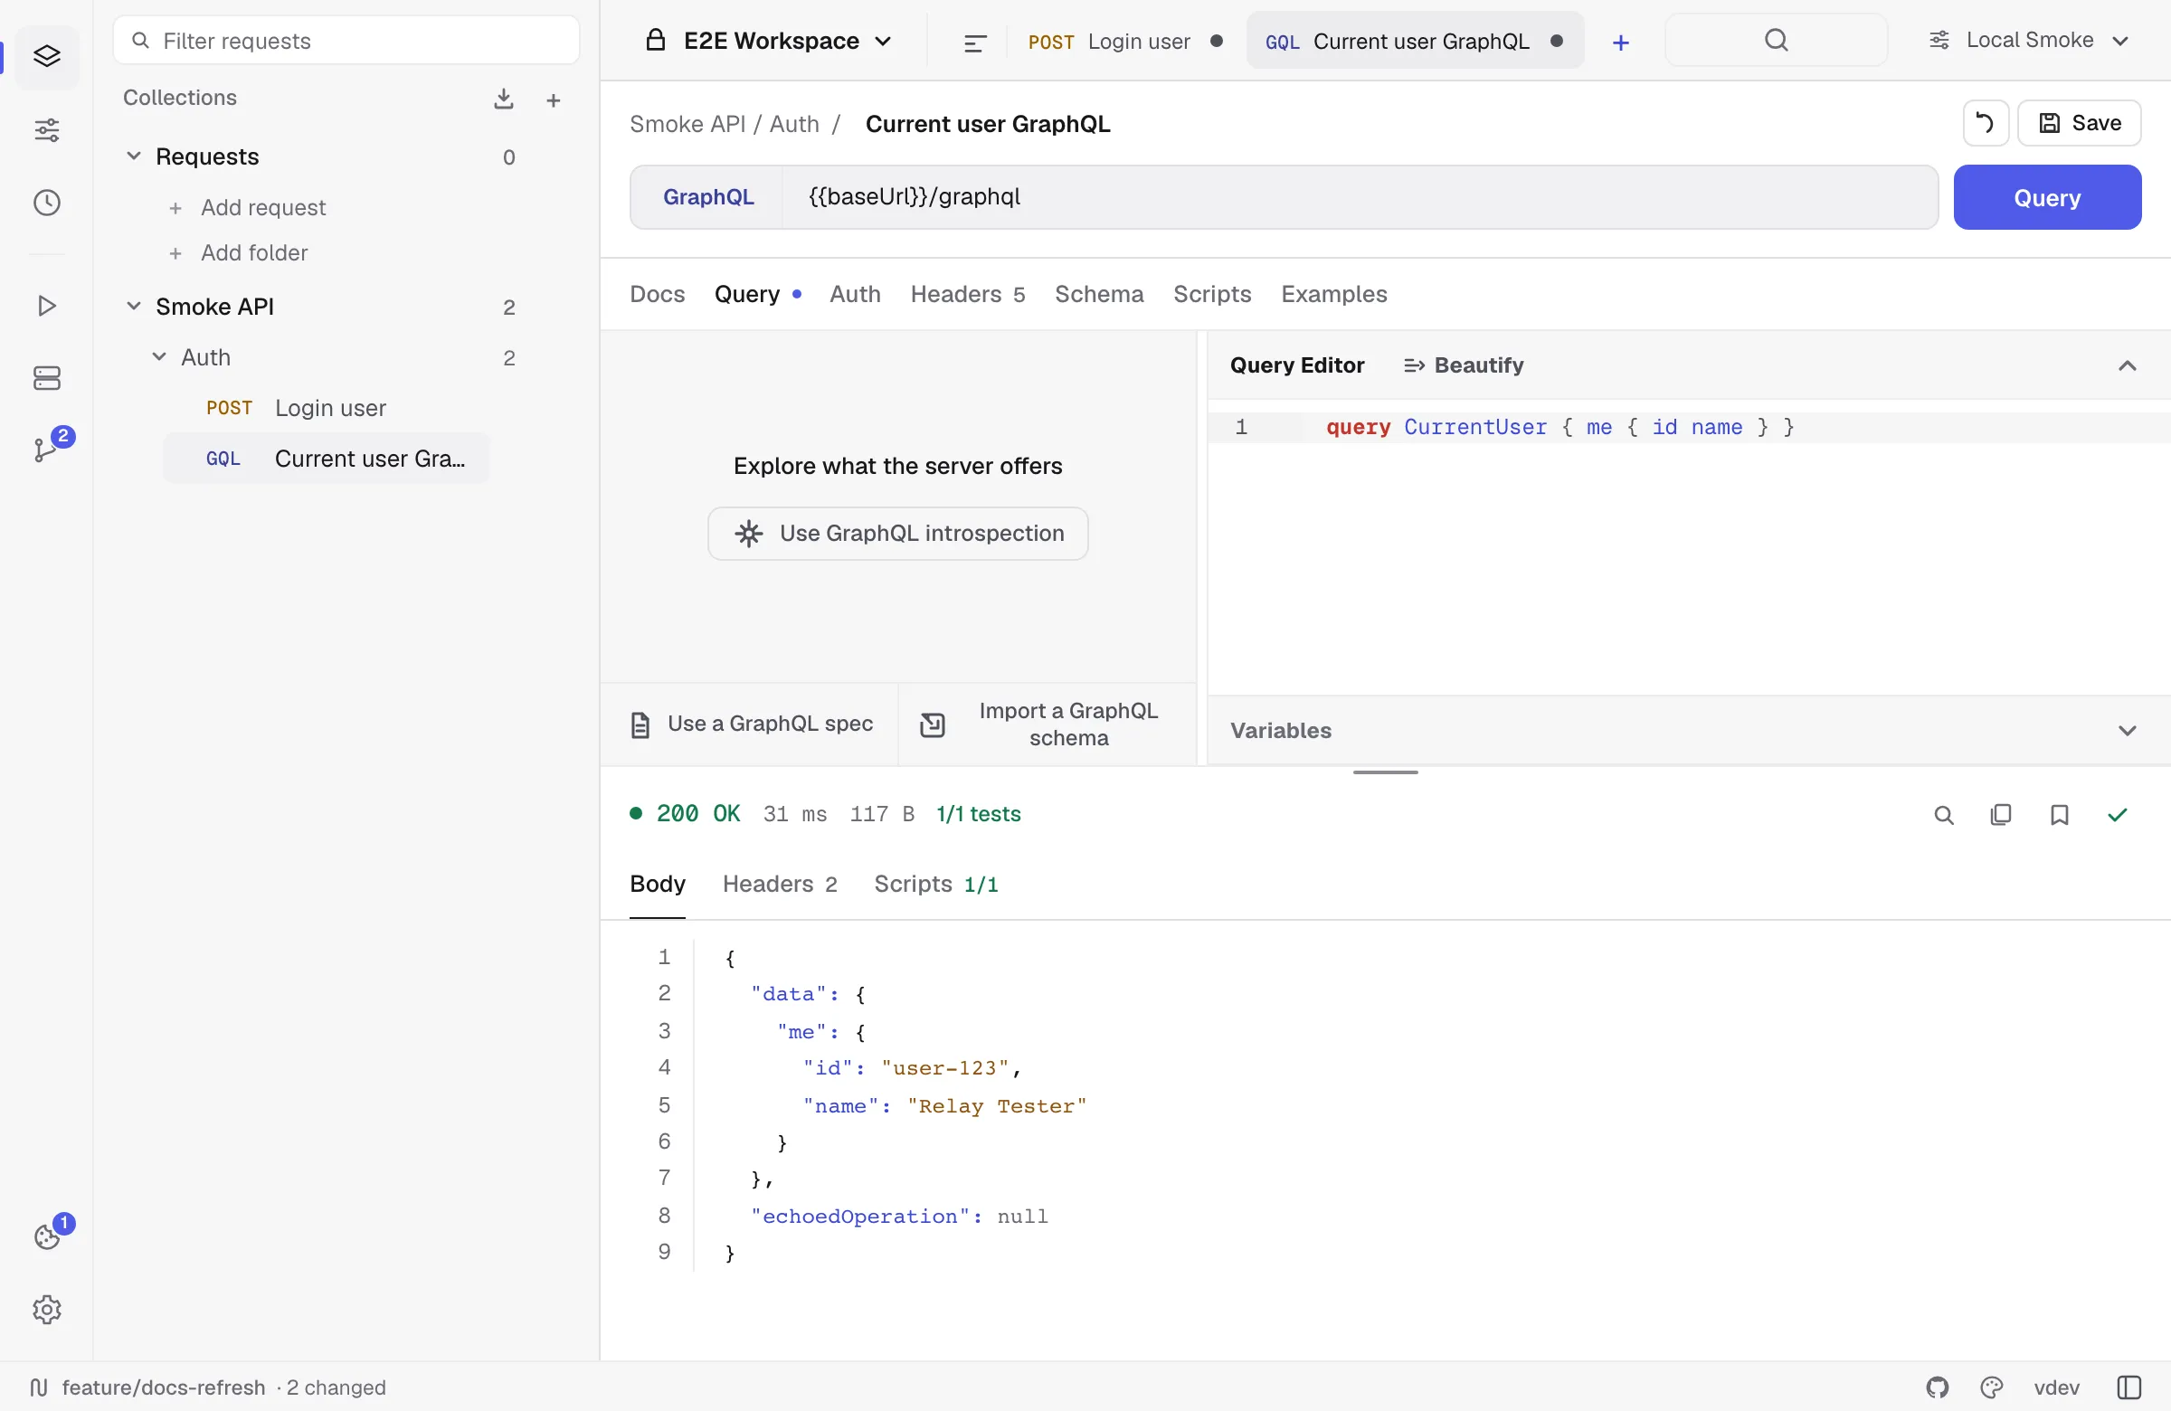The image size is (2171, 1411).
Task: Click the plus icon beside Collections
Action: click(553, 100)
